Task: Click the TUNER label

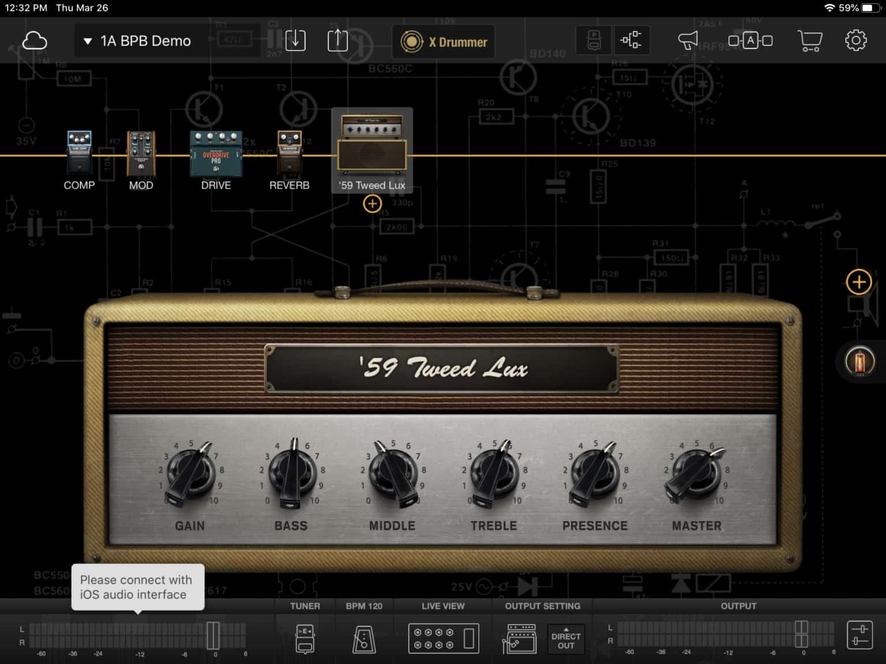Action: coord(305,606)
